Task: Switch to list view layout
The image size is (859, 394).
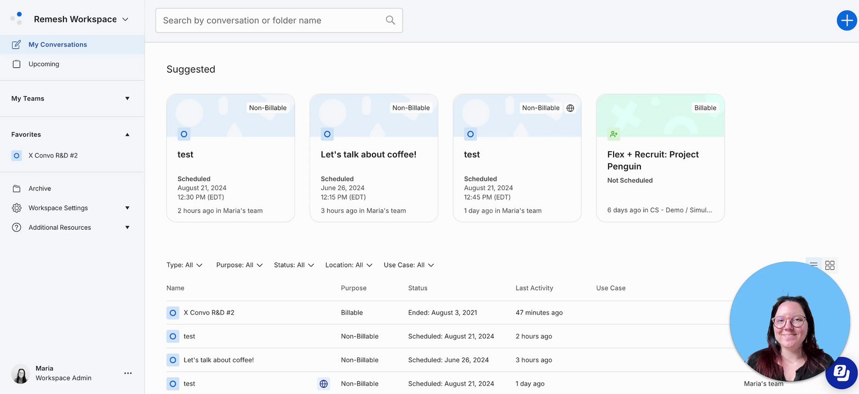Action: pyautogui.click(x=814, y=265)
